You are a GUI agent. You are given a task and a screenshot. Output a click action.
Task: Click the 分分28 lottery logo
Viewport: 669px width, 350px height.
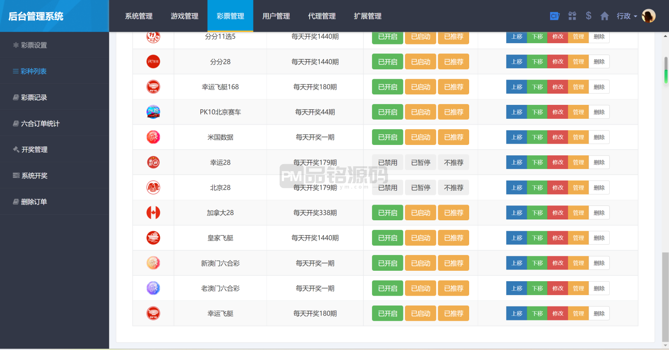153,62
